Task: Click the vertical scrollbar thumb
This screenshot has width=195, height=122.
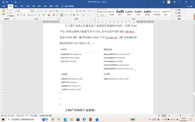Action: pos(194,94)
